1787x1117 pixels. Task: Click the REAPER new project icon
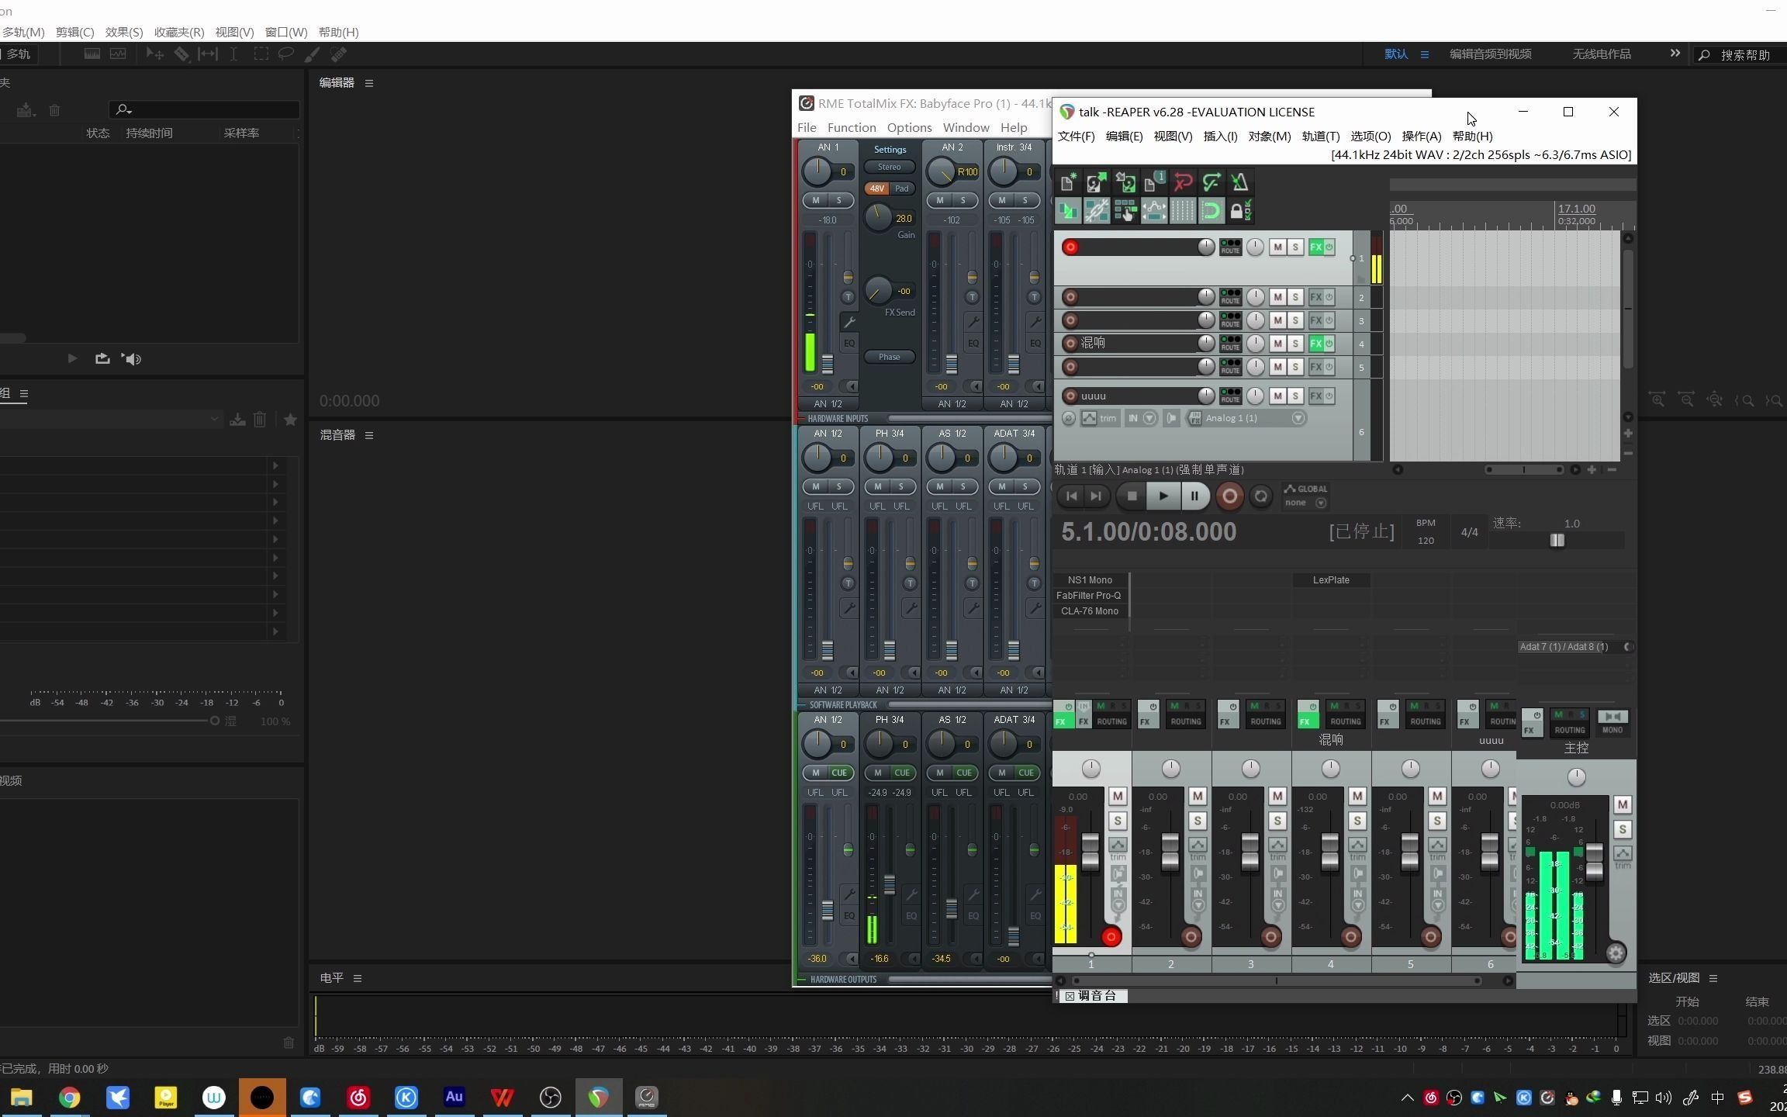coord(1068,182)
